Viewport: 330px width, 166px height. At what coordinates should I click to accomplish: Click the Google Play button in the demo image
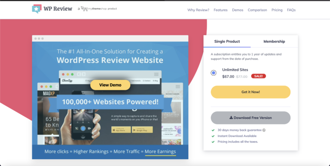(142, 130)
